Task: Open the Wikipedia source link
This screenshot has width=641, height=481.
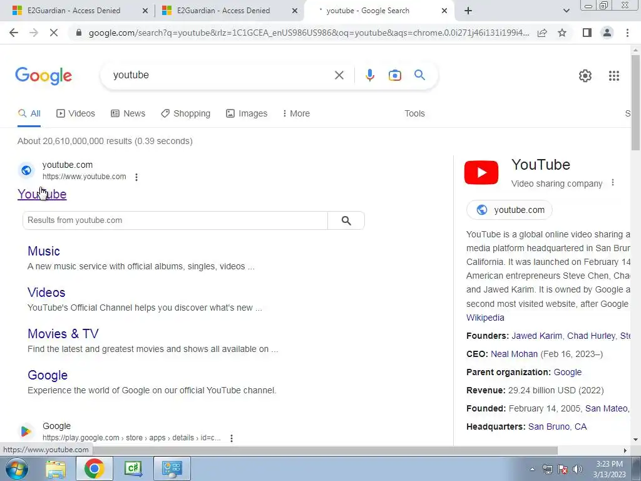Action: pos(485,318)
